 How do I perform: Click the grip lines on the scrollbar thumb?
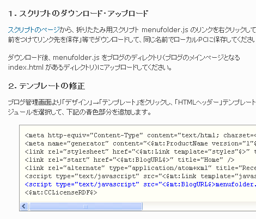point(86,206)
